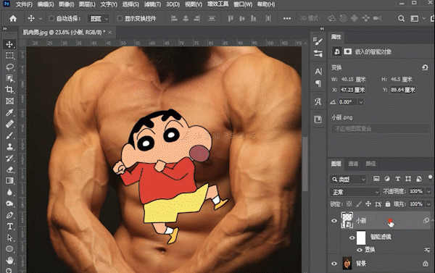Enable the 显示变换控件 checkbox
The image size is (435, 273).
pyautogui.click(x=120, y=18)
